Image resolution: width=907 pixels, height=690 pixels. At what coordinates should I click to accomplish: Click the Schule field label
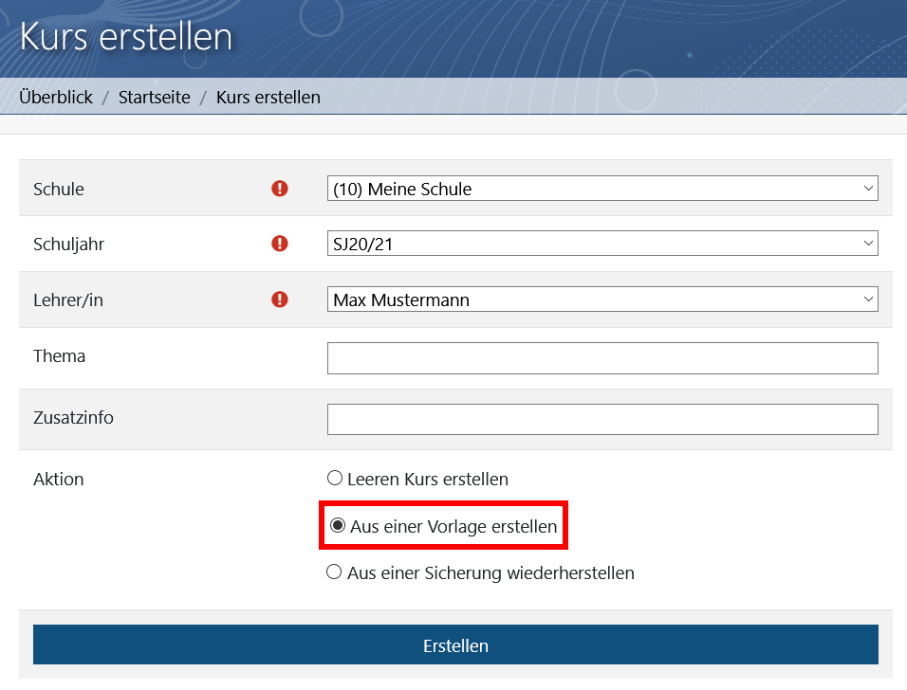tap(59, 189)
